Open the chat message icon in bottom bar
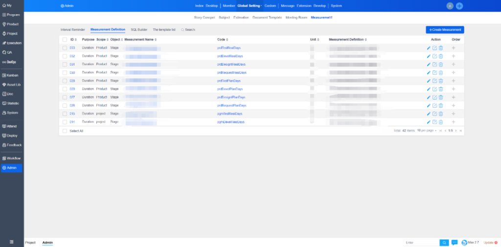Image resolution: width=501 pixels, height=247 pixels. tap(454, 243)
